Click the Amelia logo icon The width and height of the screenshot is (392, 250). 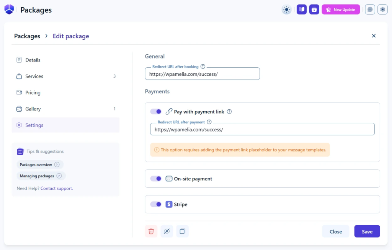[9, 10]
